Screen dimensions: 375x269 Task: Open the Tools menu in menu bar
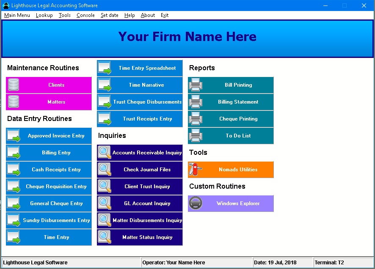coord(65,15)
